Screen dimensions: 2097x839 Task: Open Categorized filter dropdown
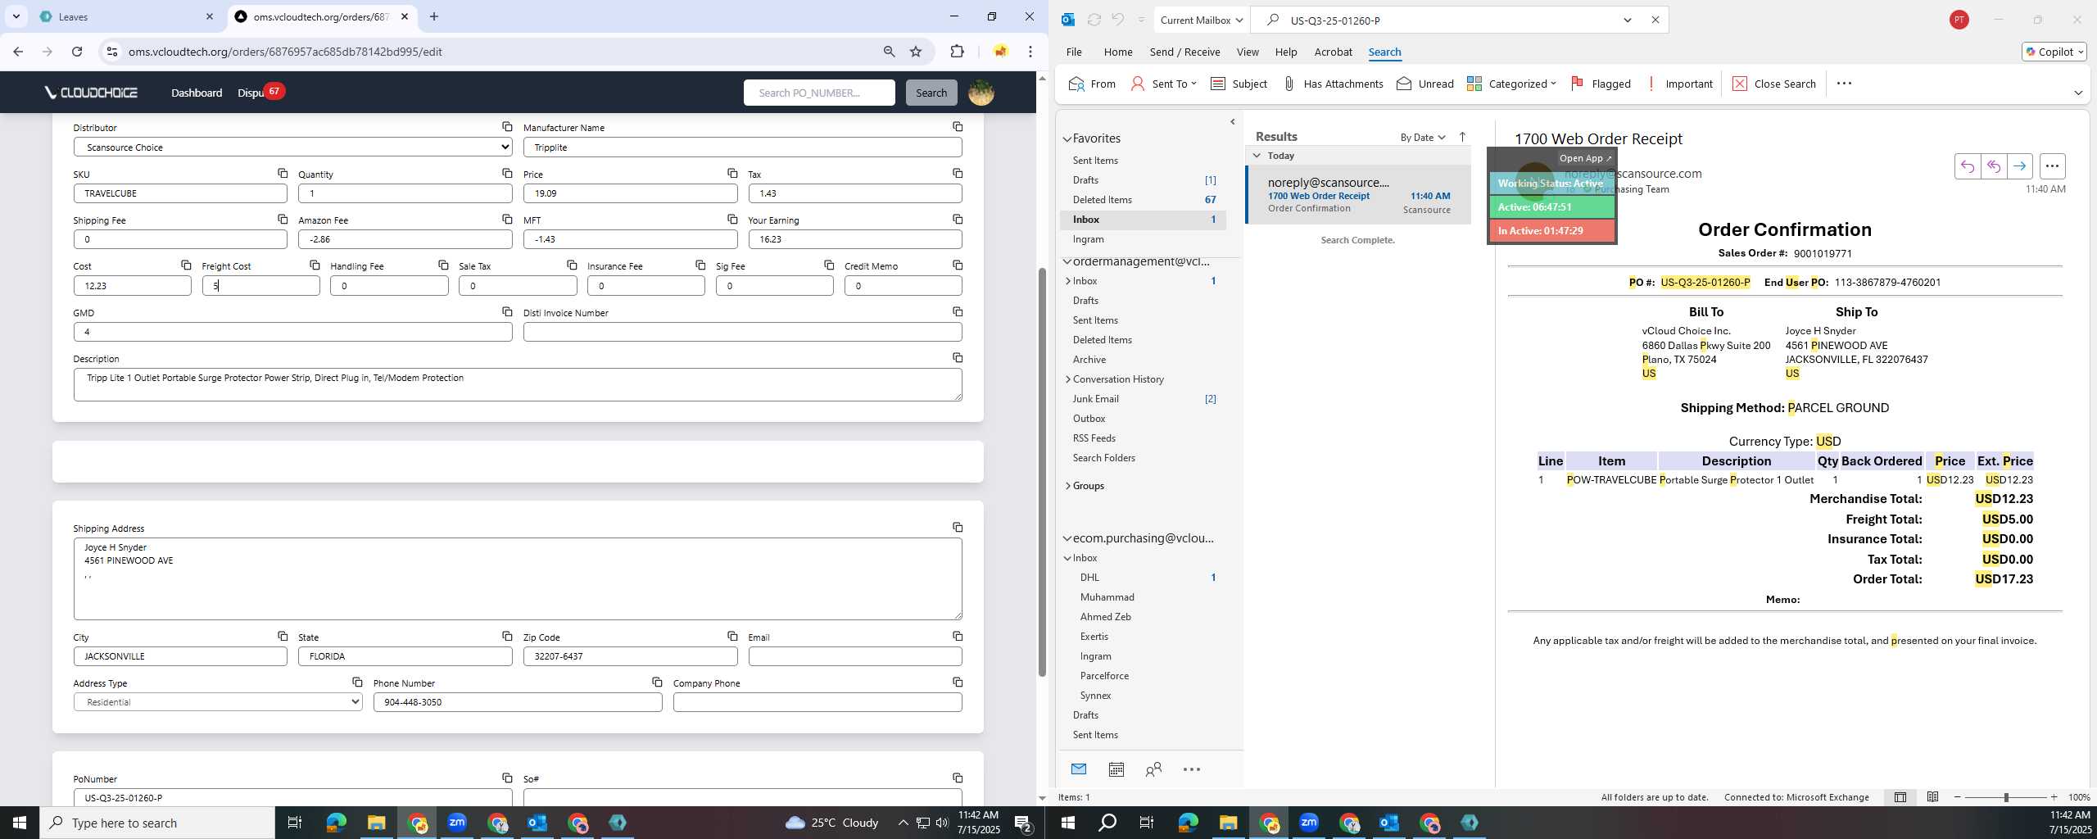pyautogui.click(x=1511, y=84)
